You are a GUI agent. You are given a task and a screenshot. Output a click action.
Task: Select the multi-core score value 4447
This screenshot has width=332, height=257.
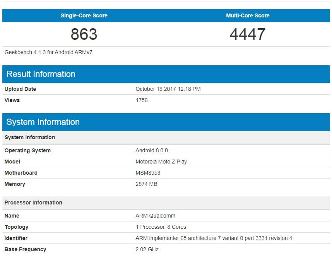tap(248, 34)
